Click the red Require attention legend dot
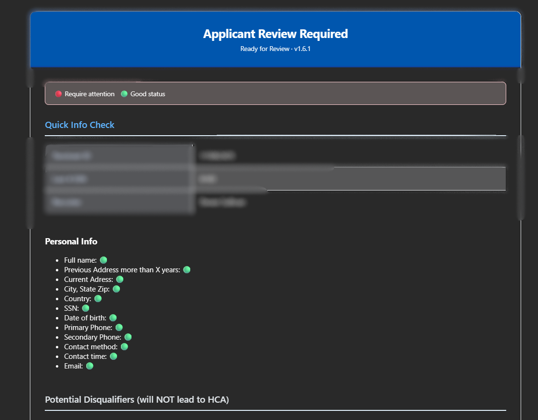The height and width of the screenshot is (420, 538). tap(58, 94)
